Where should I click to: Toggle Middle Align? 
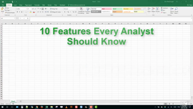(40, 9)
